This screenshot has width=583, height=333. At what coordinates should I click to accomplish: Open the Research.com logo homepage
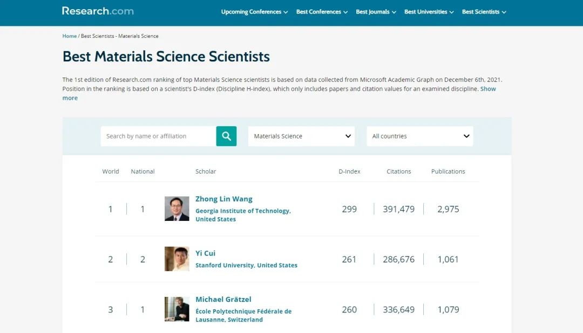pyautogui.click(x=98, y=11)
